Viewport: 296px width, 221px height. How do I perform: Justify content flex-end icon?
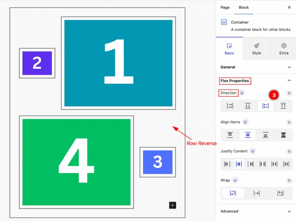click(251, 164)
